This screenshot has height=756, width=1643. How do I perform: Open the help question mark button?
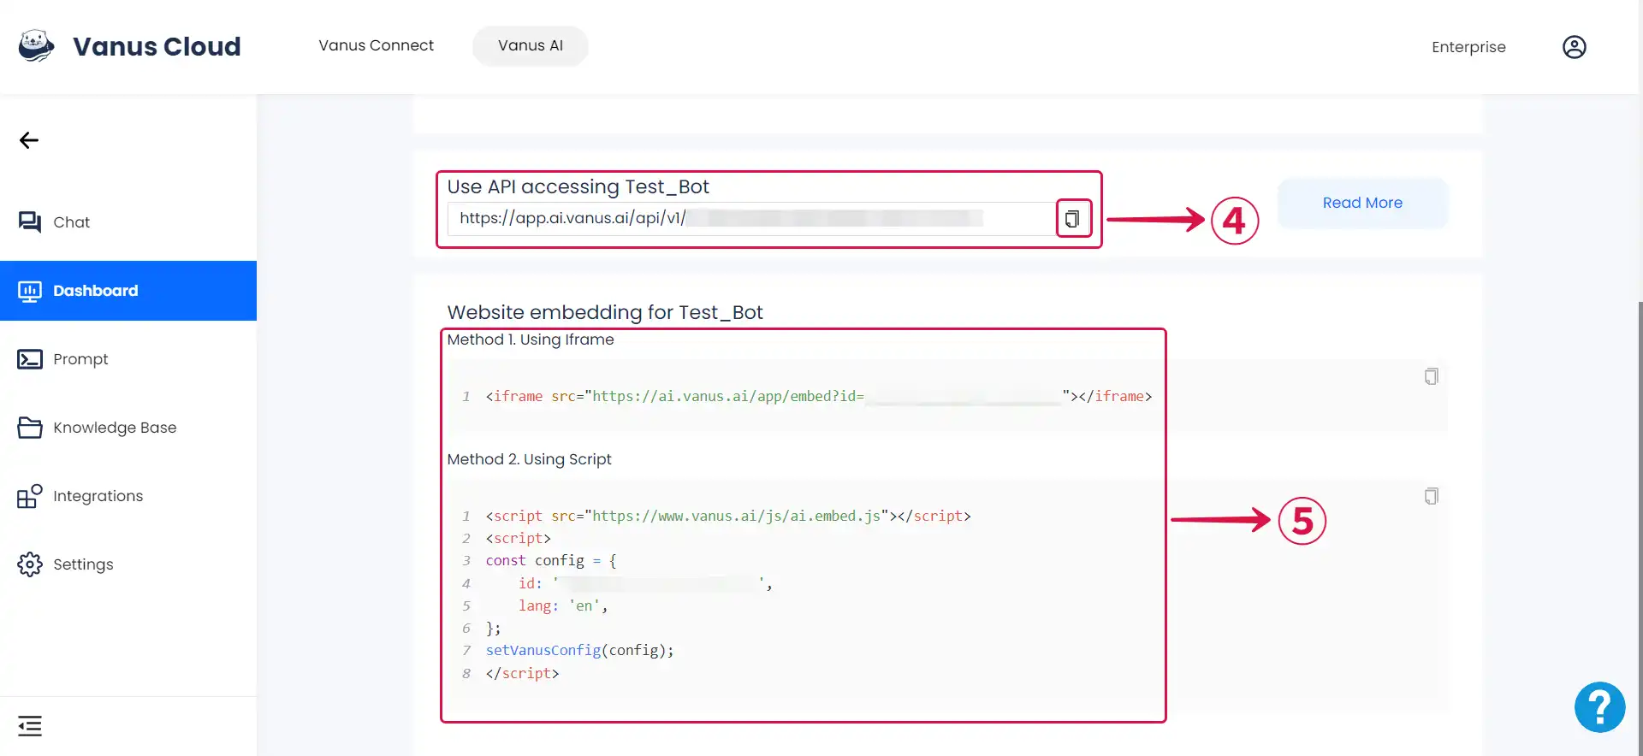(1599, 707)
